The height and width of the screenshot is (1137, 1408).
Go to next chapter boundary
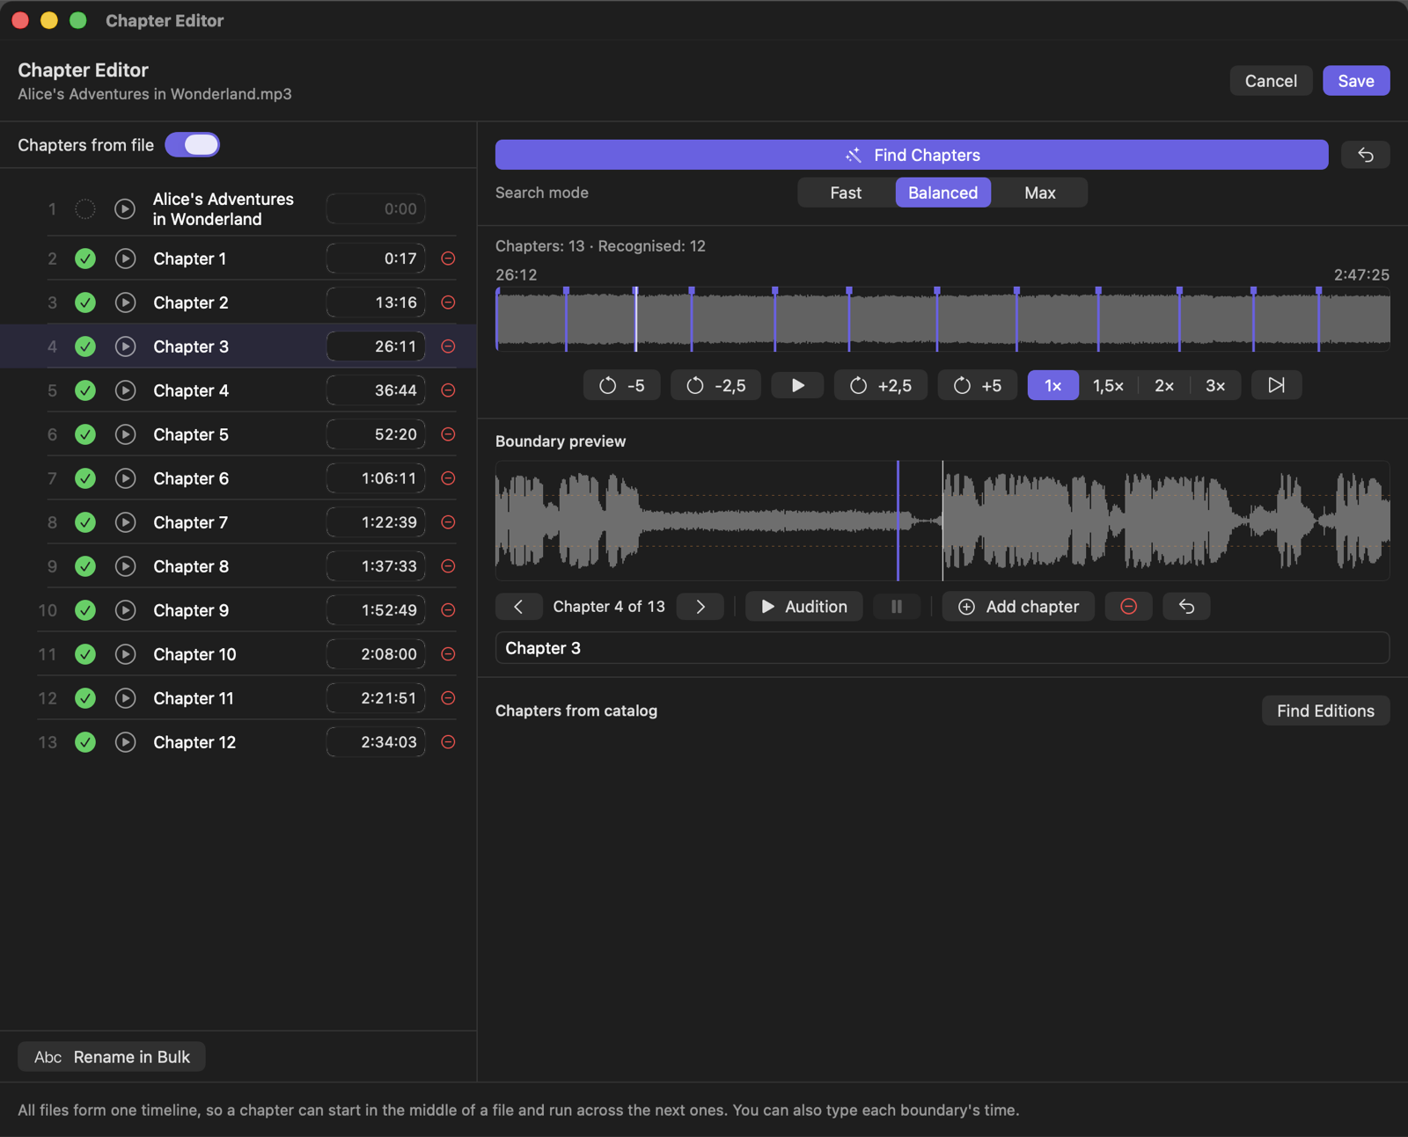pos(700,607)
